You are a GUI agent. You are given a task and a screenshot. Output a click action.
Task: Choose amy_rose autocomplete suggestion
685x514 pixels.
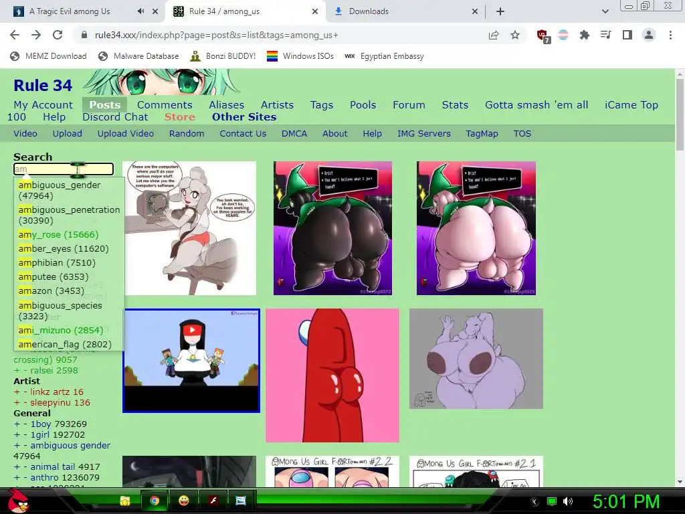pos(69,235)
